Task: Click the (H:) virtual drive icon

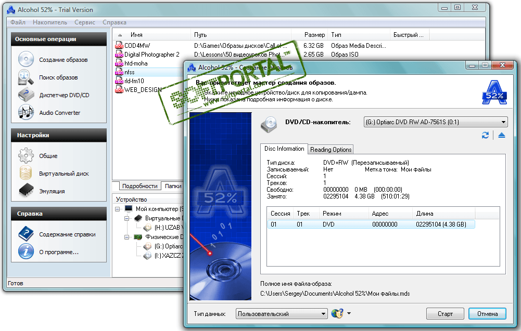Action: (147, 228)
